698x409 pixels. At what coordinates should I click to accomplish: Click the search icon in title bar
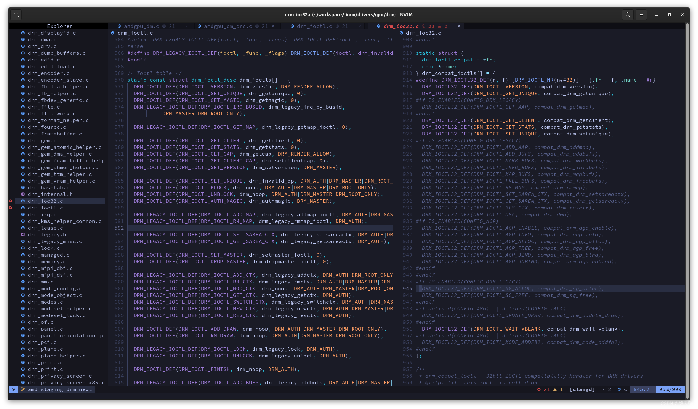627,15
